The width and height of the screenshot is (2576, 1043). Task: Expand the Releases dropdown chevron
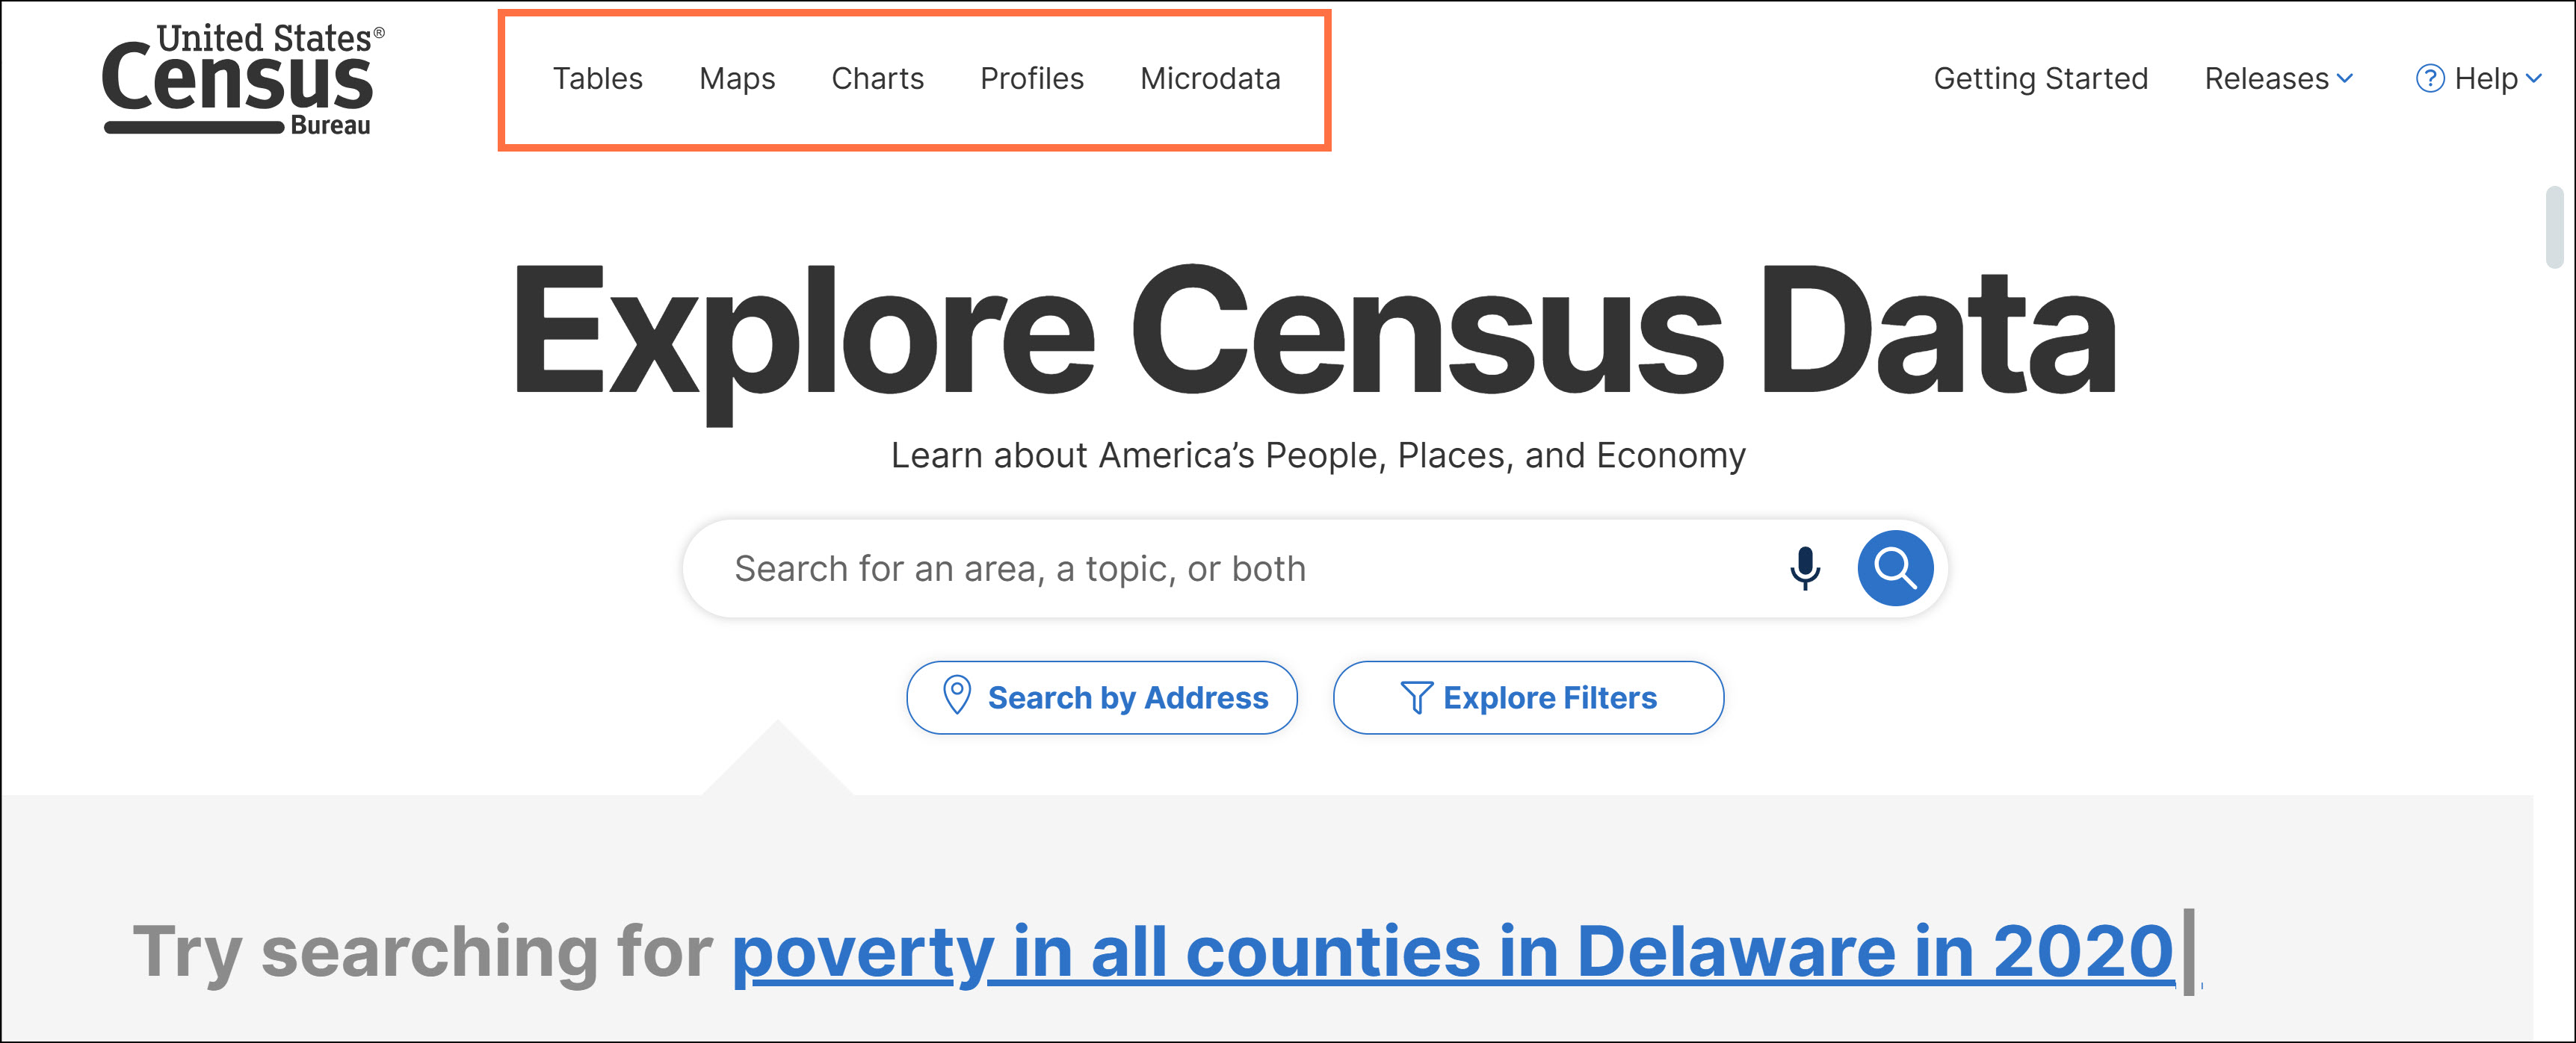pos(2344,78)
